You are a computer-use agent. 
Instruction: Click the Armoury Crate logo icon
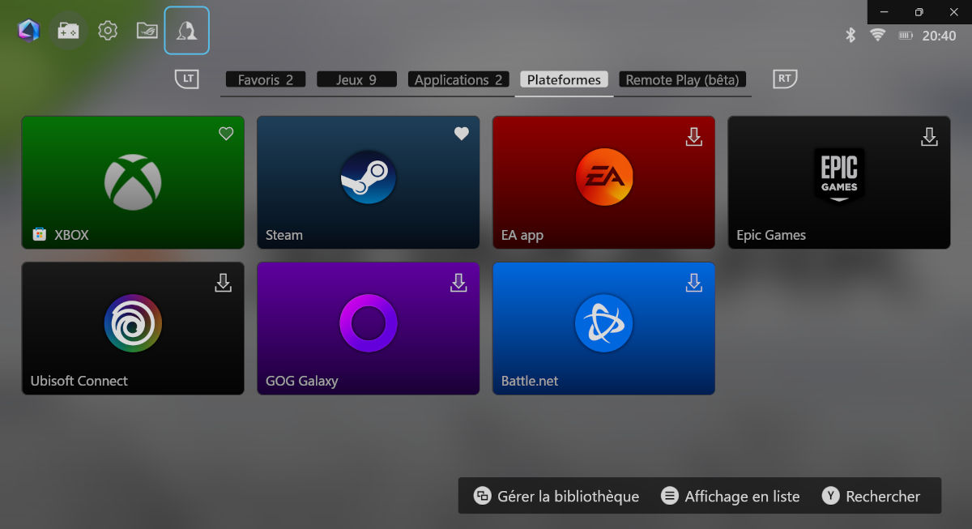coord(28,31)
